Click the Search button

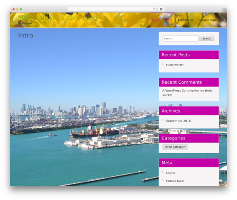[x=207, y=38]
